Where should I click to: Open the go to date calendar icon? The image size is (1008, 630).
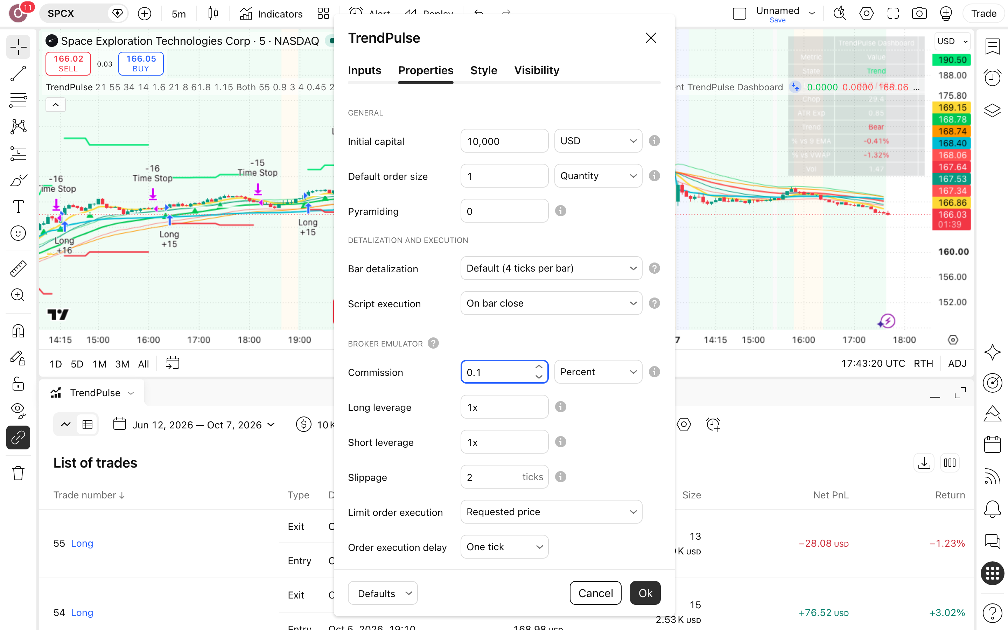click(x=173, y=363)
